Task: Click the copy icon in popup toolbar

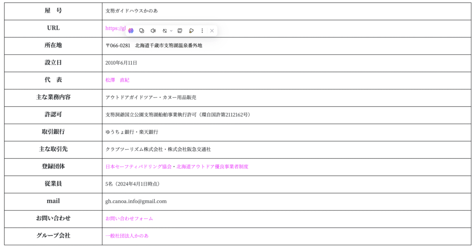Action: click(x=142, y=31)
